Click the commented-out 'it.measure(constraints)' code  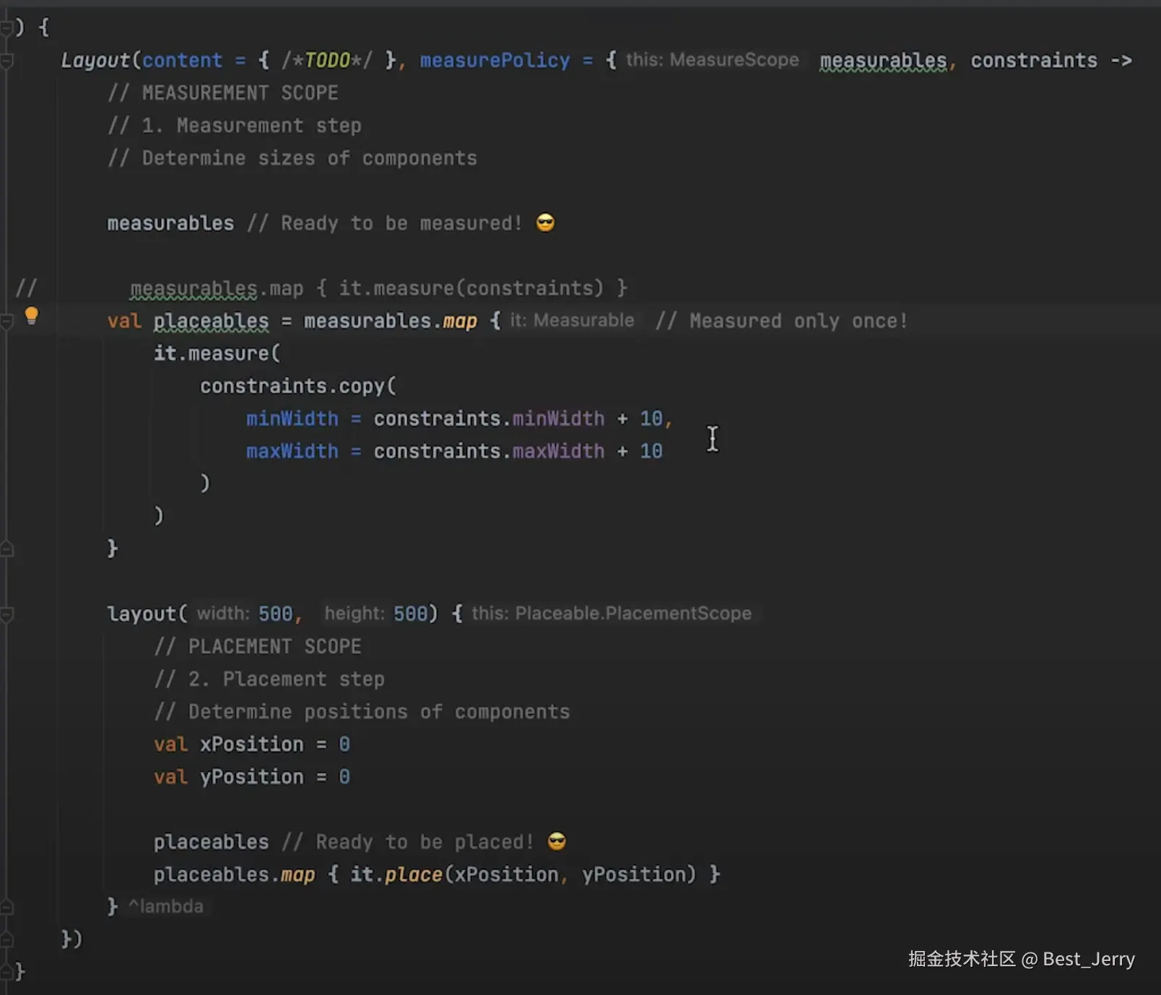pyautogui.click(x=471, y=288)
